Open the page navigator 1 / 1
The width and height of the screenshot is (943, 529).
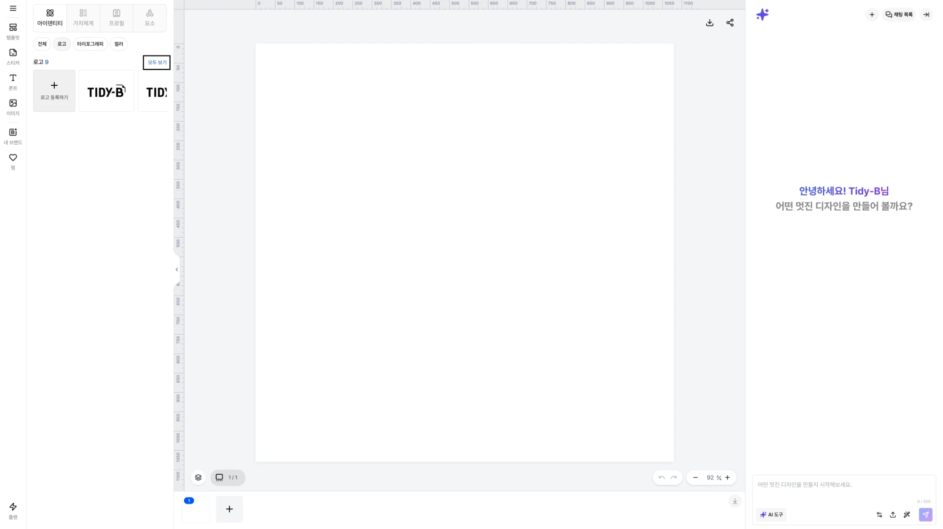tap(228, 478)
